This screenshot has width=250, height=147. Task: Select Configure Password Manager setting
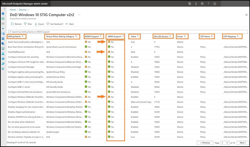21,67
